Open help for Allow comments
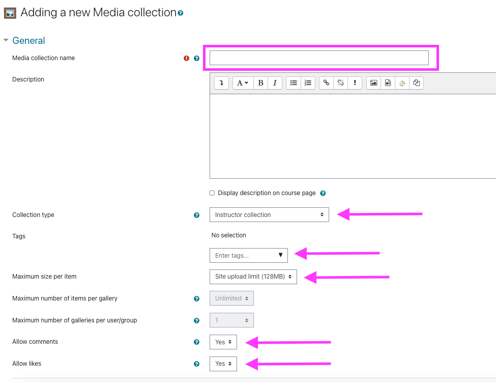 (x=196, y=342)
